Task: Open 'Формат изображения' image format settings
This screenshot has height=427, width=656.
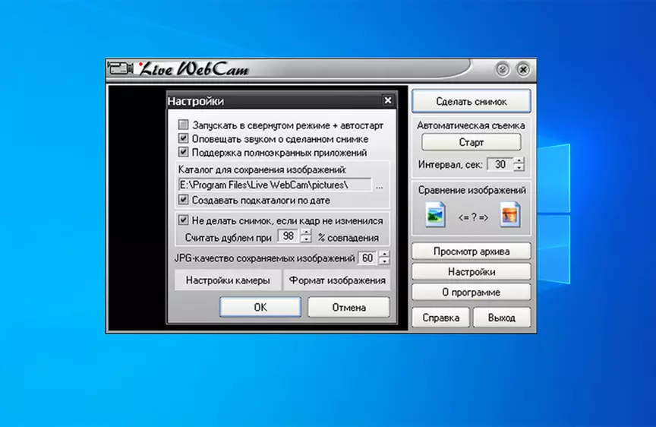Action: (x=337, y=280)
